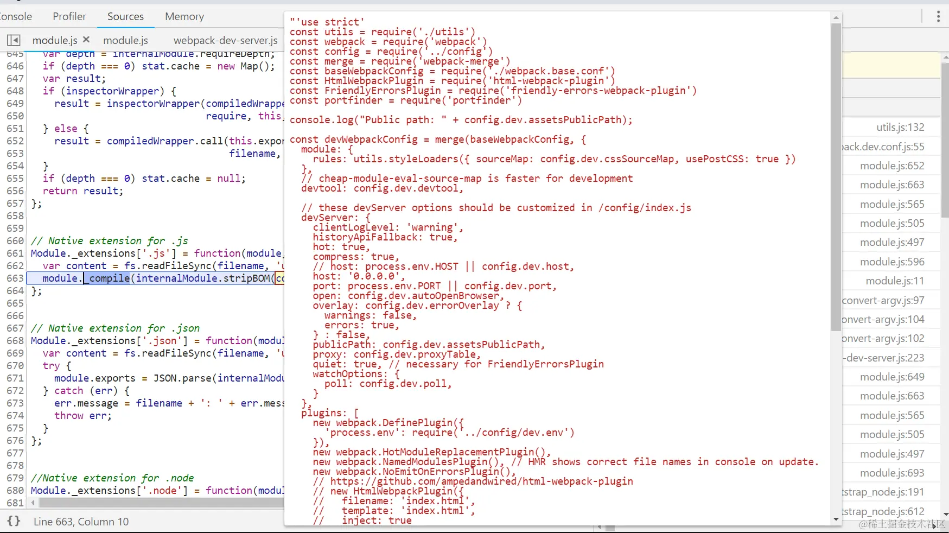The height and width of the screenshot is (533, 949).
Task: Pretty-print source with the curly braces icon
Action: pos(14,521)
